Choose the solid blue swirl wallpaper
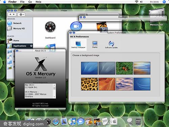The height and width of the screenshot is (127, 169). click(142, 84)
